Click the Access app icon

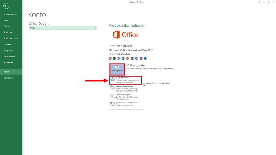(110, 58)
